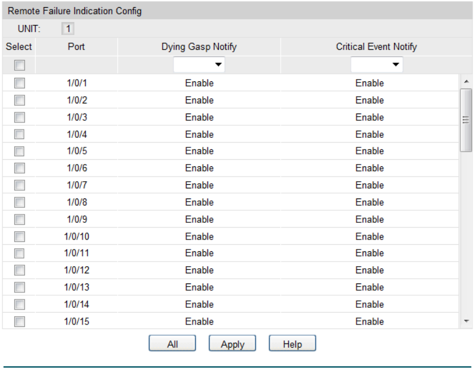Click the All button
The width and height of the screenshot is (475, 372).
click(172, 344)
